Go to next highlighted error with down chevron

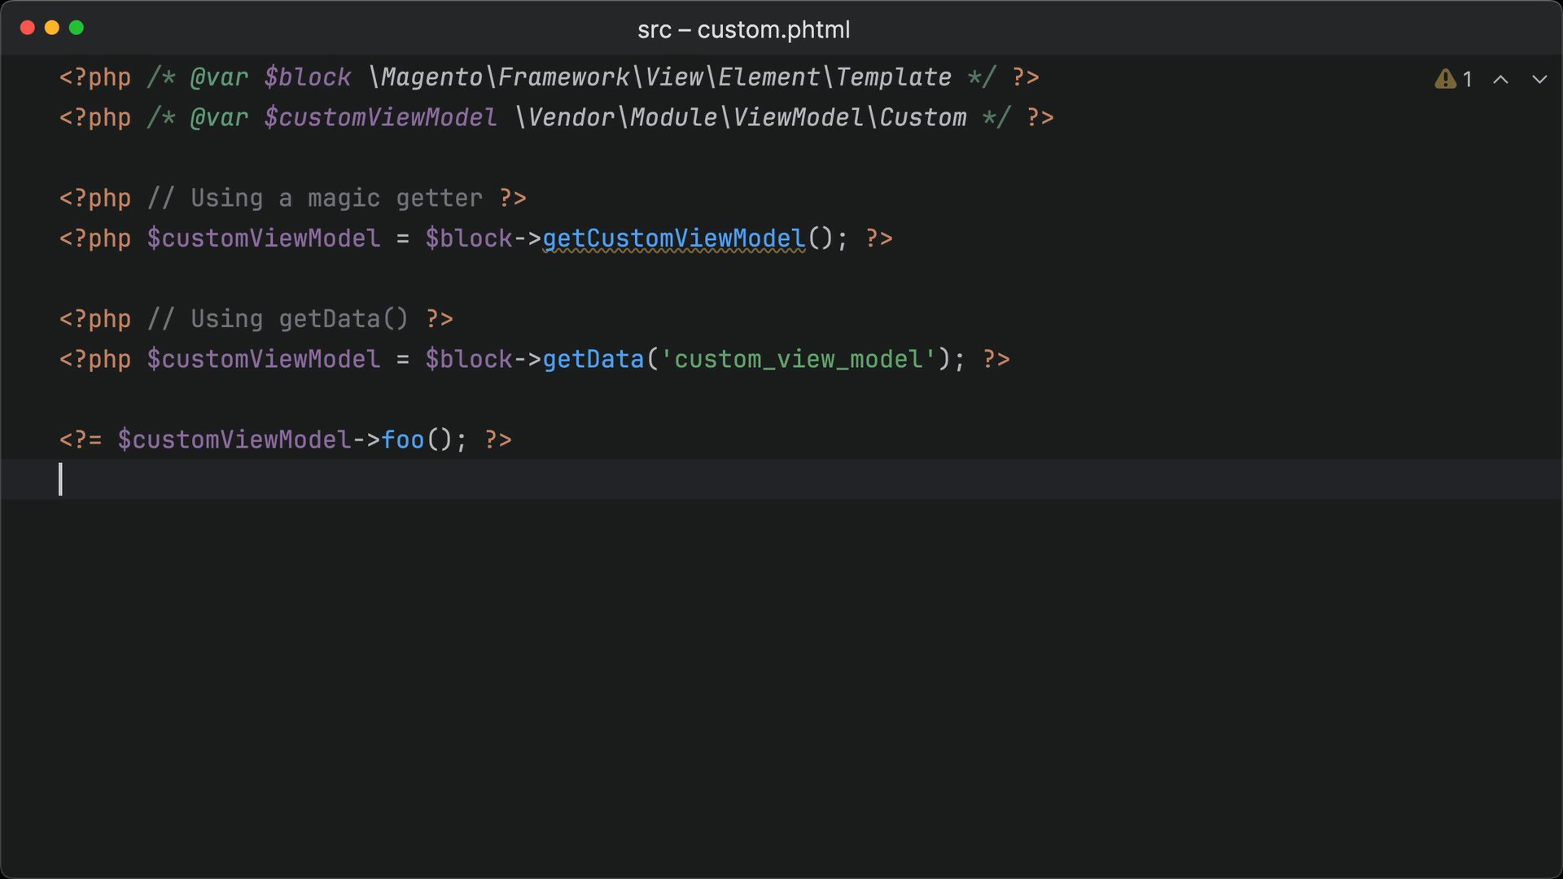(1539, 79)
